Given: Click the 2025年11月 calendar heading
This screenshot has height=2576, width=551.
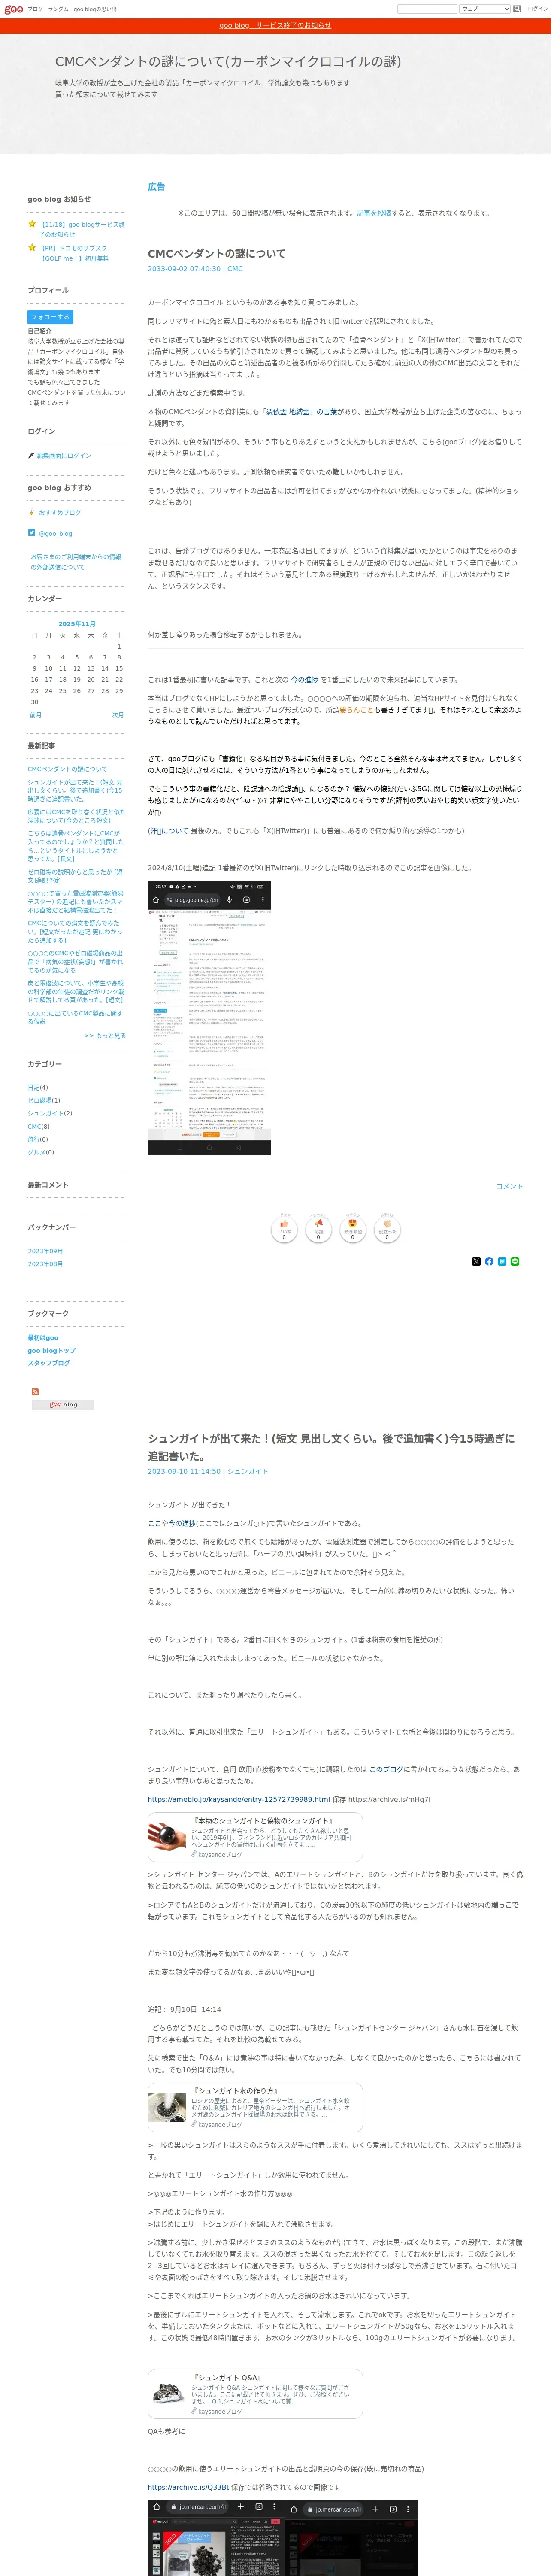Looking at the screenshot, I should coord(77,623).
